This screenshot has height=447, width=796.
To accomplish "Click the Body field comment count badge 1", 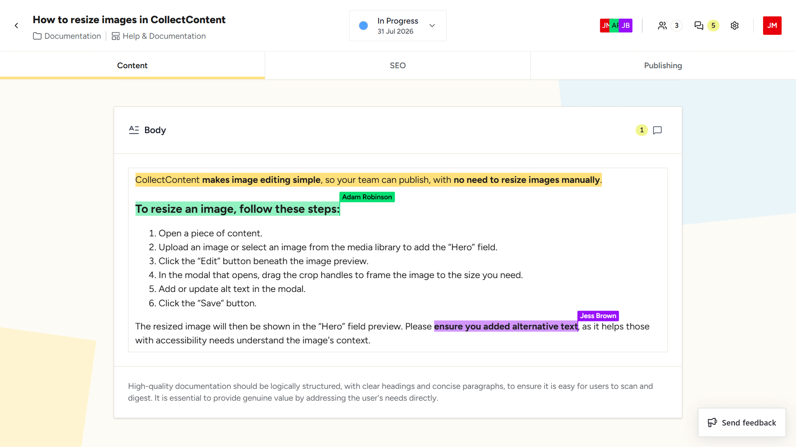I will click(x=642, y=130).
